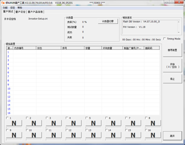This screenshot has height=145, width=185.
Task: Switch to the 量产设定 tab
Action: click(x=20, y=12)
